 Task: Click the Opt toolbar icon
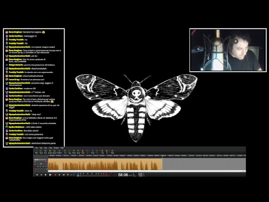pyautogui.click(x=103, y=151)
